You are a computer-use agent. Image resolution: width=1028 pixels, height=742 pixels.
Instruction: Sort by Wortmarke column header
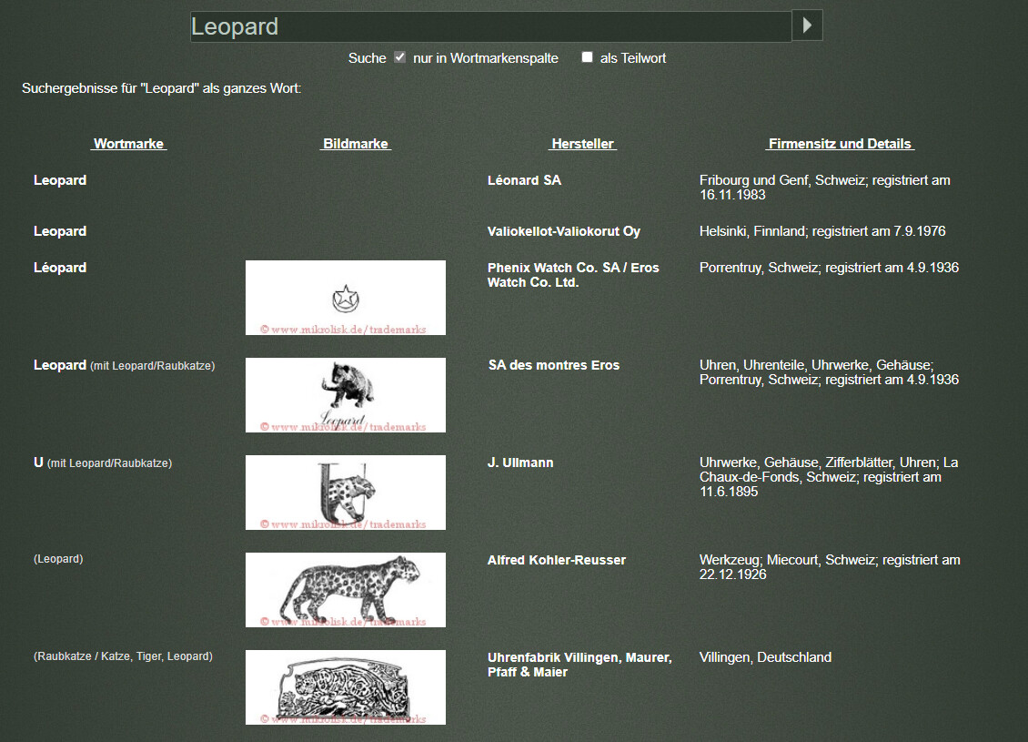[x=128, y=144]
